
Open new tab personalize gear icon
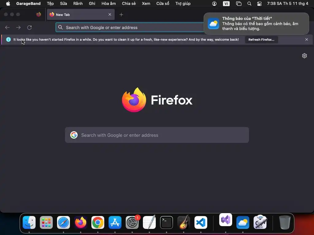point(304,56)
